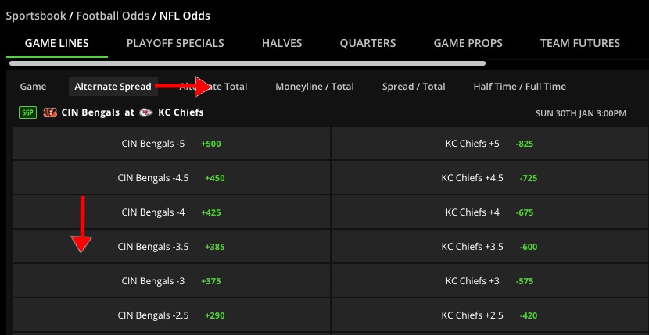Viewport: 649px width, 335px height.
Task: Open the Quarters tab
Action: 368,43
